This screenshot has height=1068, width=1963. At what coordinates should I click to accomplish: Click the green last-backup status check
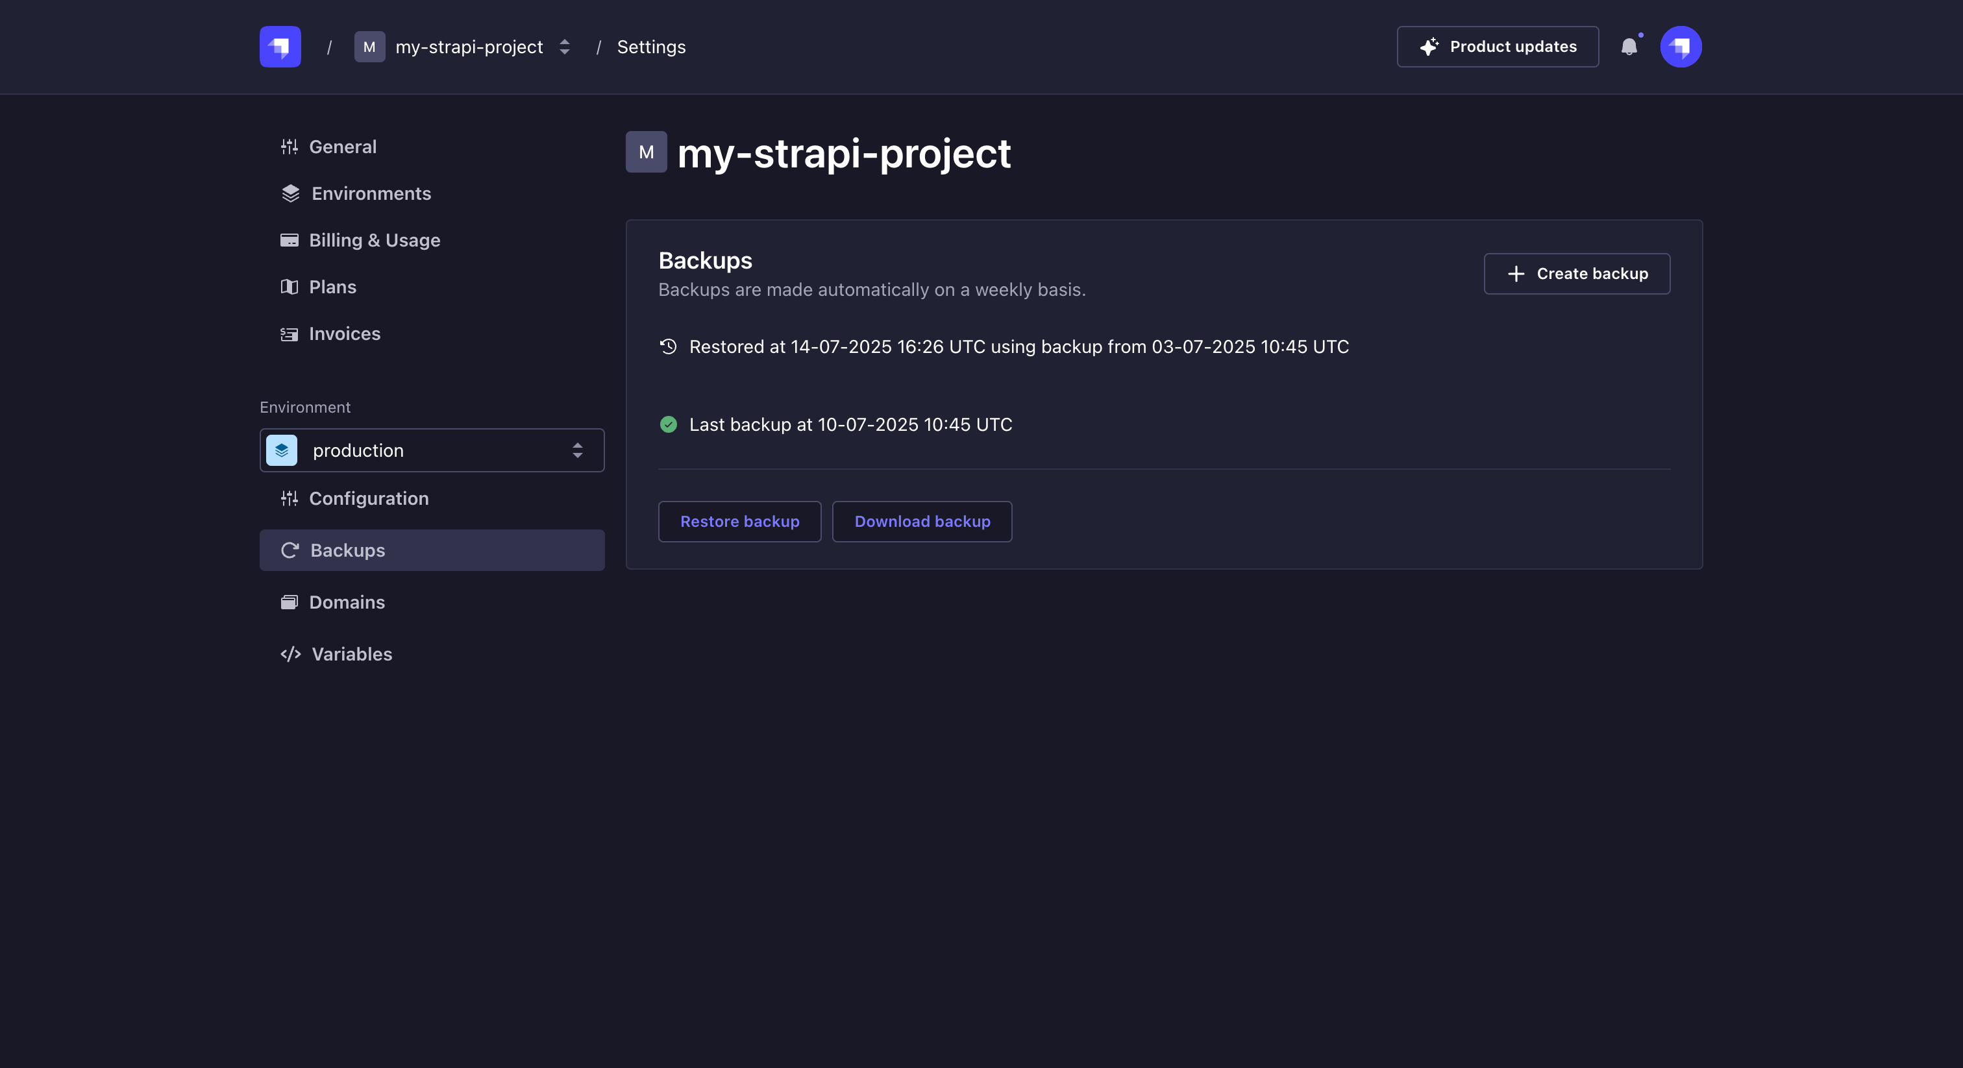[669, 424]
